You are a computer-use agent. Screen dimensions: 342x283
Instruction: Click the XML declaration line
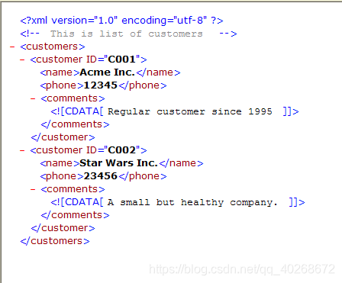[121, 21]
